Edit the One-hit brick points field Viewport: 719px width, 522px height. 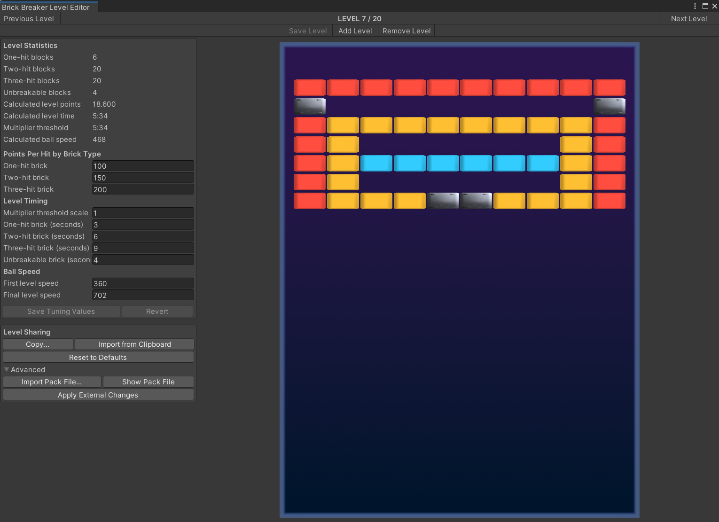(143, 166)
